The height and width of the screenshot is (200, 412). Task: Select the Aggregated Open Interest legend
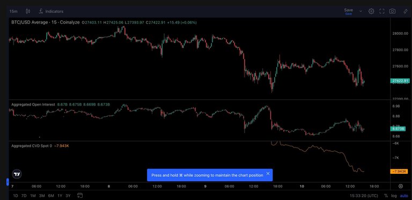click(x=33, y=105)
